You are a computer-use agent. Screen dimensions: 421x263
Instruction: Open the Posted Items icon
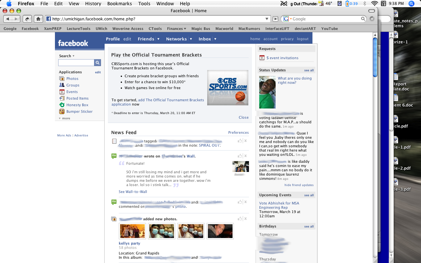(x=62, y=98)
